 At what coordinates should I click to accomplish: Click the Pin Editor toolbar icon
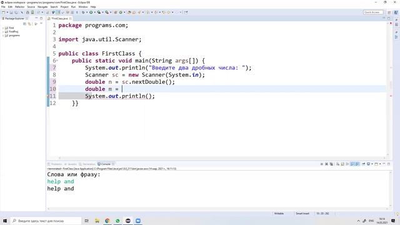tap(186, 12)
